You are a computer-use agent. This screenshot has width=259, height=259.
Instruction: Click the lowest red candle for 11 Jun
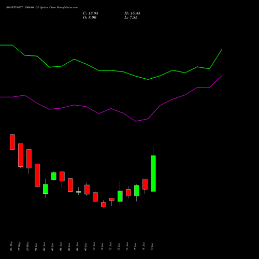click(104, 205)
